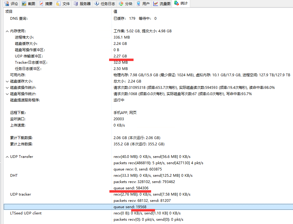Click text queue recv: 0, send: 603875
293x224 pixels.
[x=138, y=169]
